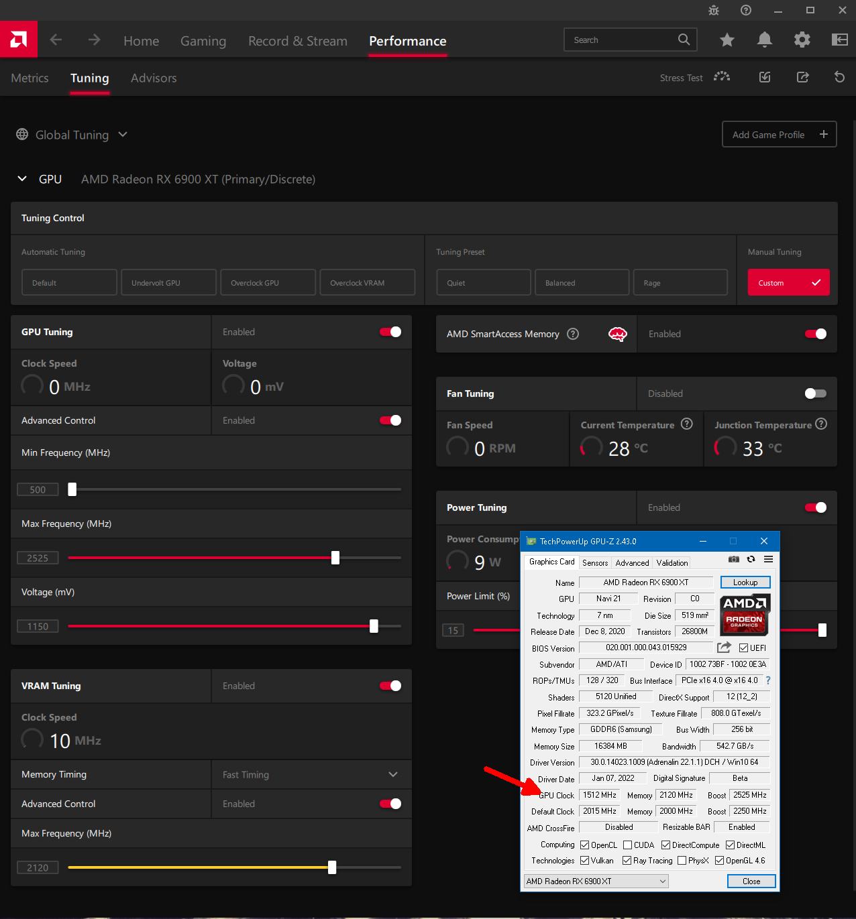Click the SmartAccess Memory brain icon

click(x=617, y=334)
